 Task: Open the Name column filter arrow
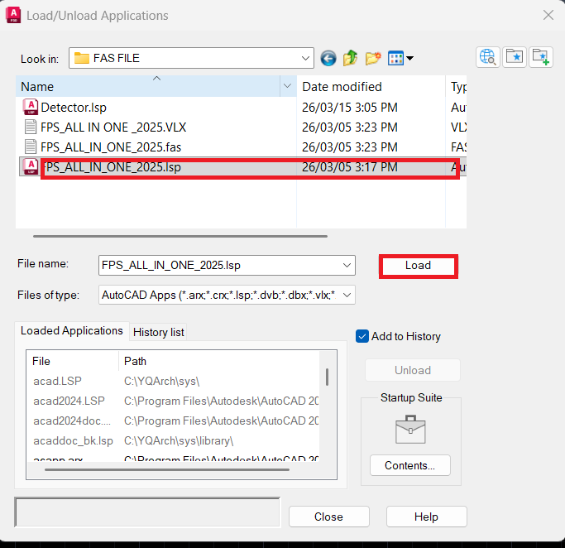tap(287, 86)
